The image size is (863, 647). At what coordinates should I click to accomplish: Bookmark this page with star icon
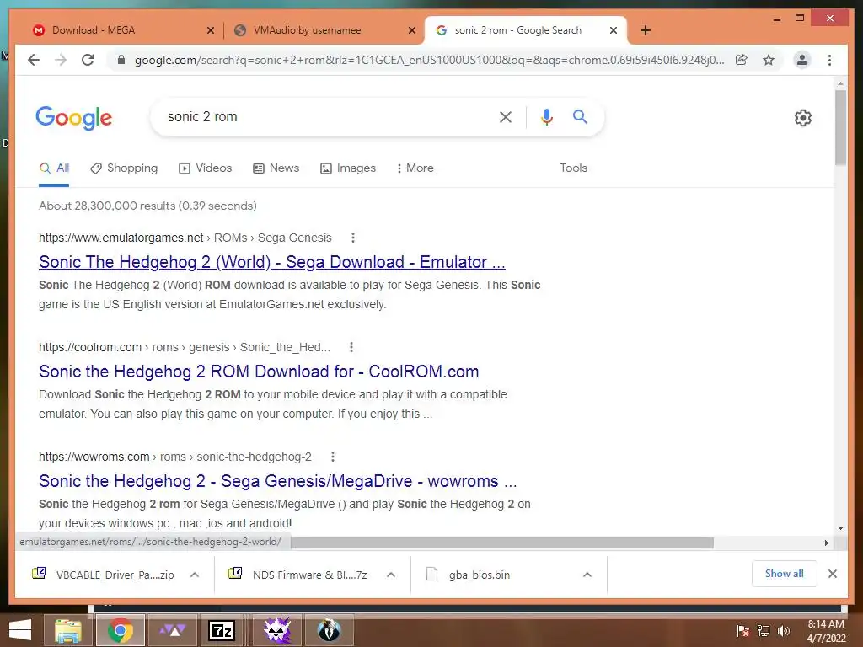[769, 60]
